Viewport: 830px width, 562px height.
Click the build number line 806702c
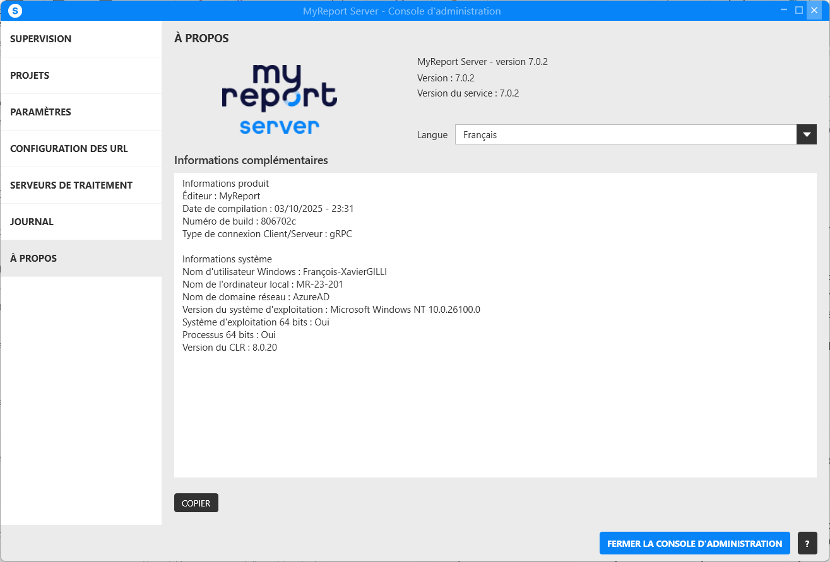[x=239, y=221]
